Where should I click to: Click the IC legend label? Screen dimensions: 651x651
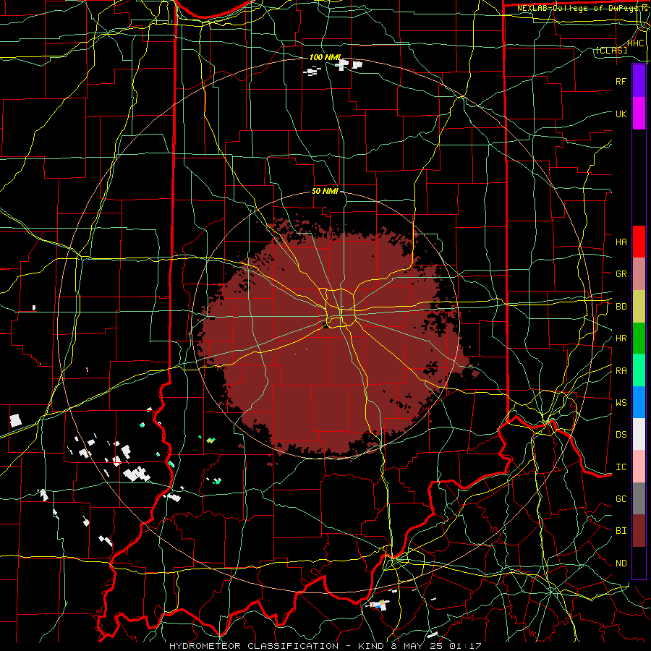tap(621, 467)
